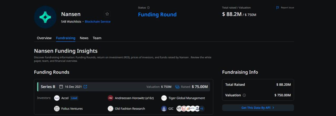Image resolution: width=336 pixels, height=116 pixels.
Task: Click Get This Data By API button
Action: [x=258, y=108]
